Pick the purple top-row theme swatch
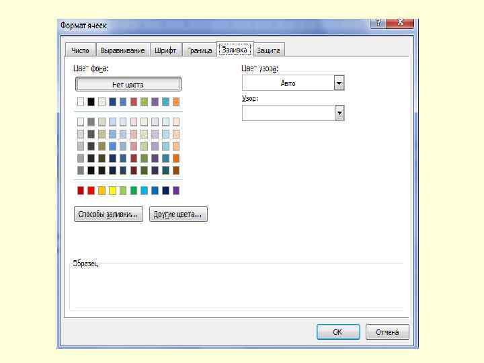Screen dimensions: 484x363 (155, 102)
